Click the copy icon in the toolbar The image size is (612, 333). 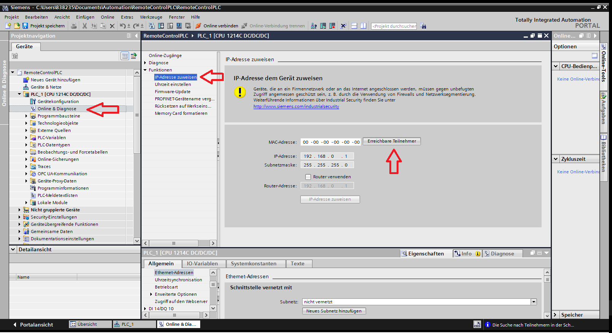pos(94,26)
